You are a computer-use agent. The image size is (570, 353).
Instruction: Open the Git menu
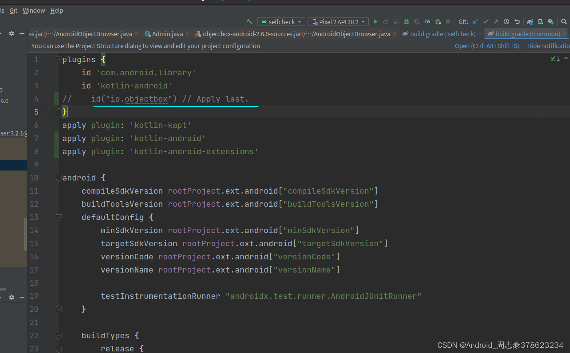(x=13, y=10)
